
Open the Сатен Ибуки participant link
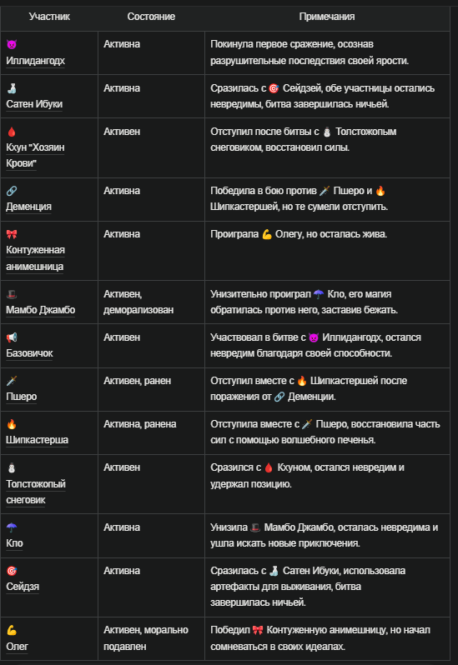coord(34,104)
